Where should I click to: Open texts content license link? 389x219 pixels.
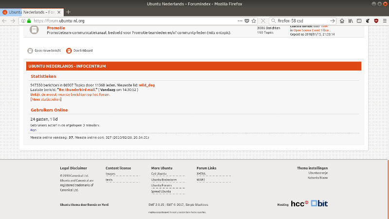point(109,180)
